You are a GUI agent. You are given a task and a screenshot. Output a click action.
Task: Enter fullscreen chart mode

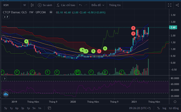click(x=169, y=5)
